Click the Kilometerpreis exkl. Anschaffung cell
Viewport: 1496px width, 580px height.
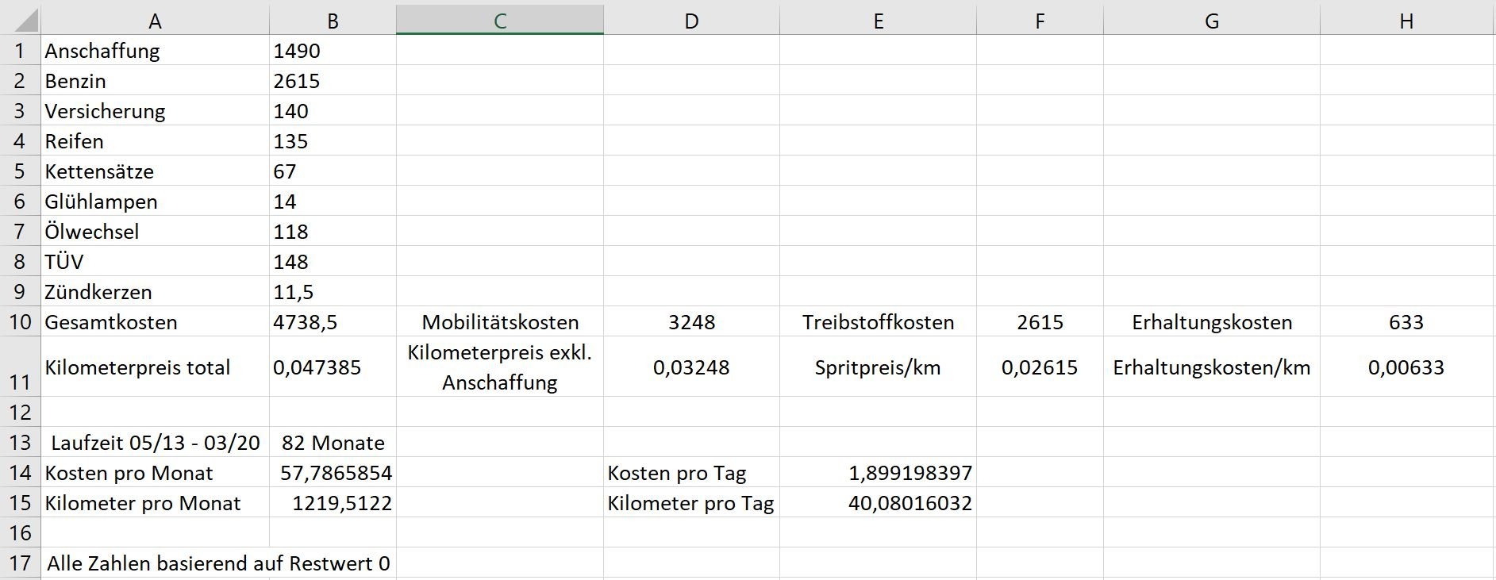[x=499, y=367]
